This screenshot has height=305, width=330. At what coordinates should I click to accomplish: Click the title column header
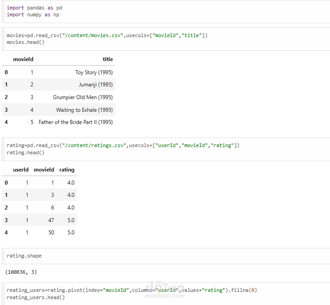pos(108,59)
